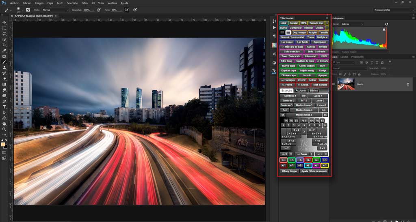This screenshot has height=222, width=416.
Task: Open the layer blend mode Normal dropdown
Action: (350, 68)
